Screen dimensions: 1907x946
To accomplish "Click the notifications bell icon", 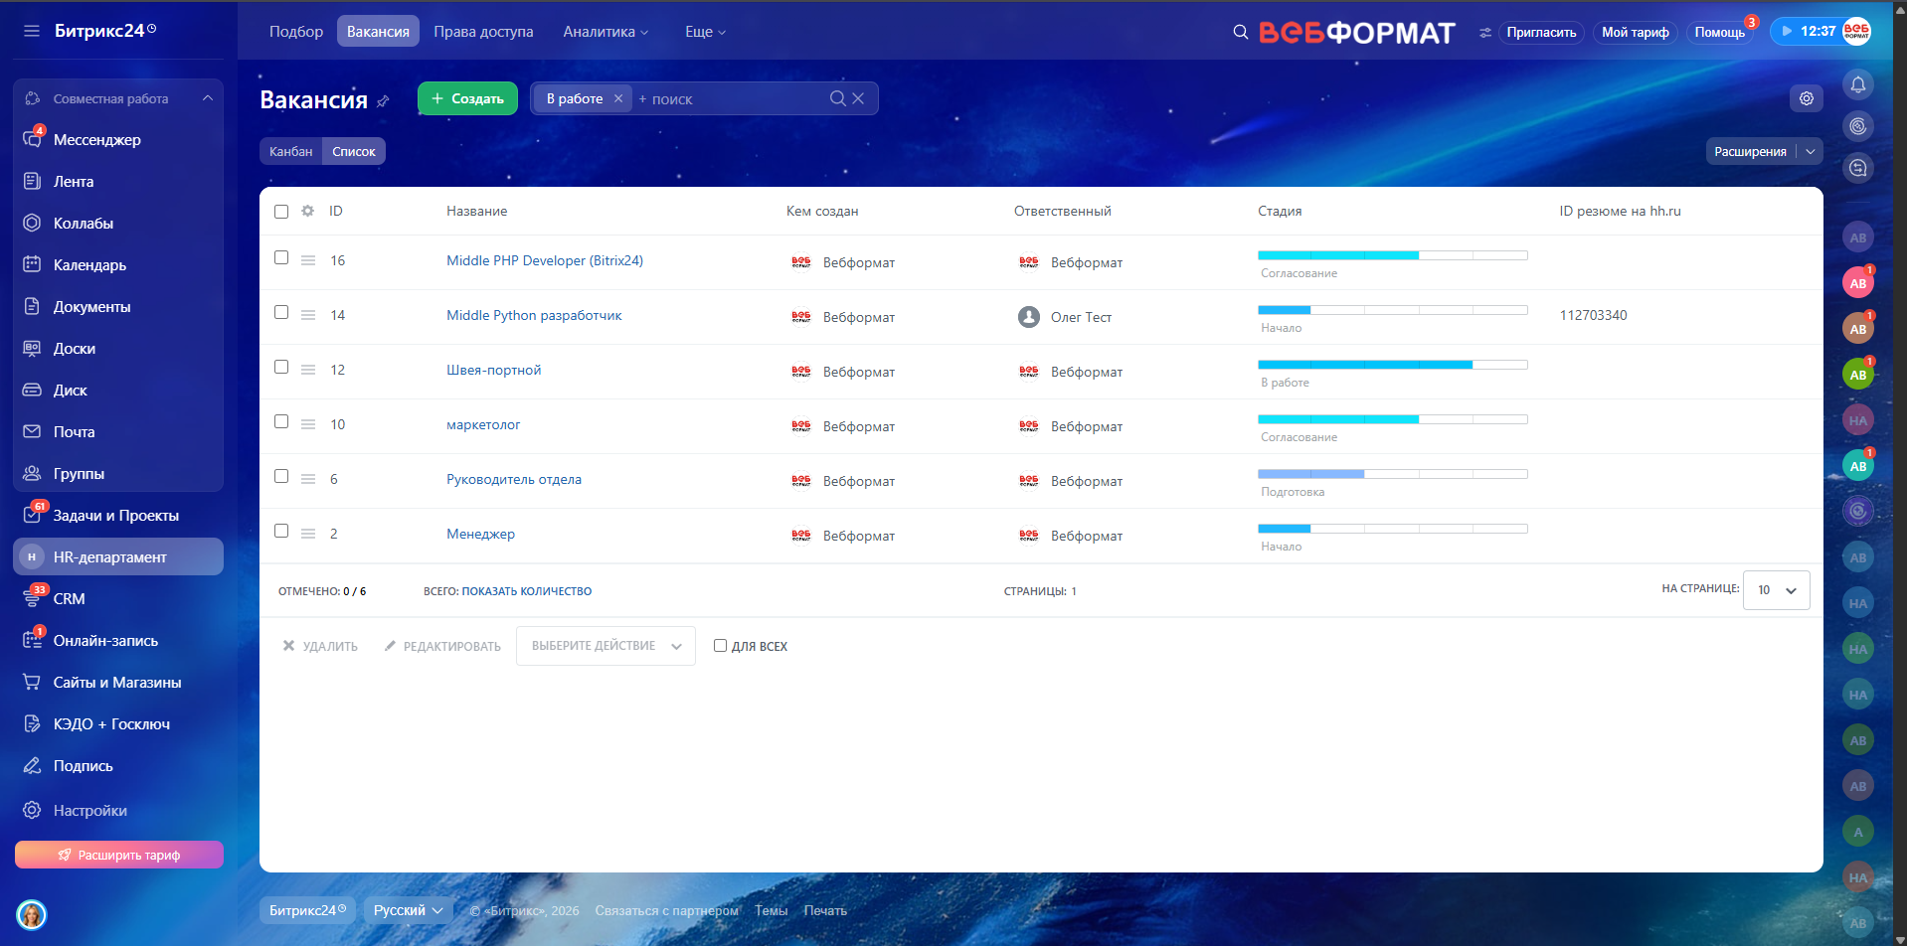I will coord(1857,84).
